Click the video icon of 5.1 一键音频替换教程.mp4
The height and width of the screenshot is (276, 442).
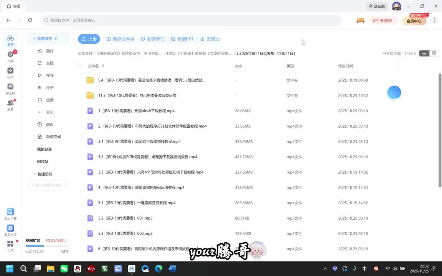coord(90,203)
